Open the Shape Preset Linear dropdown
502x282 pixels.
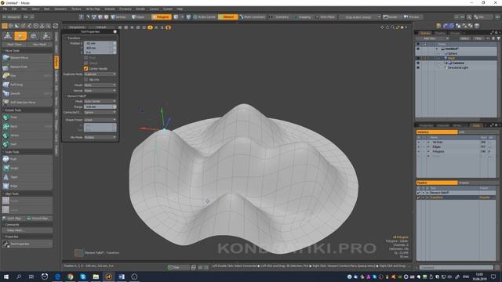tap(100, 120)
